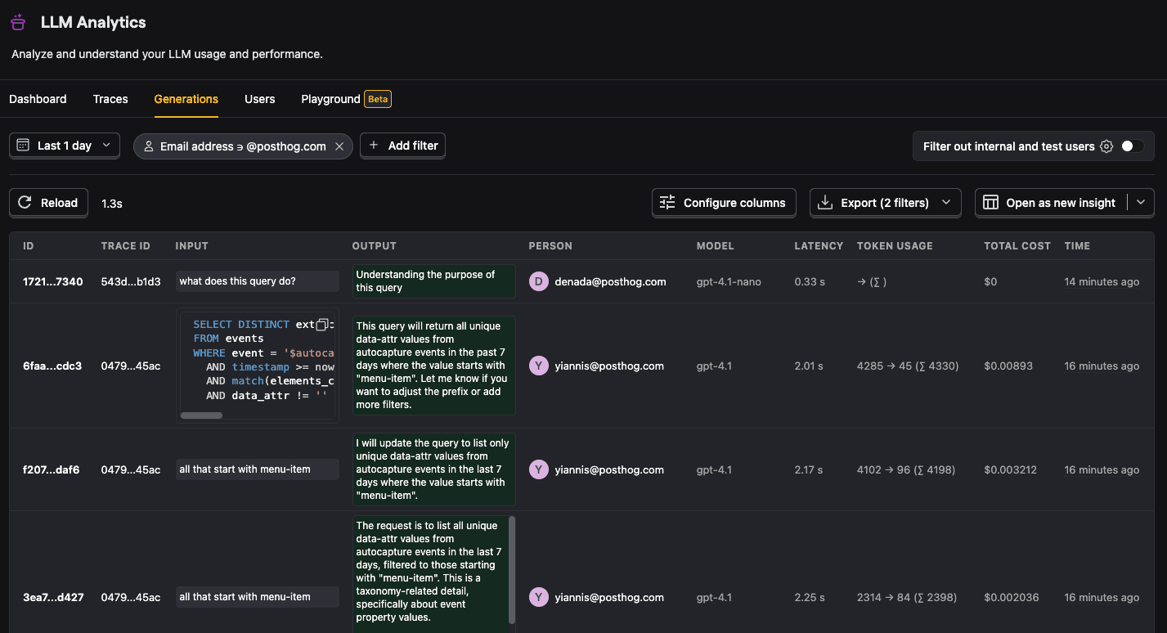Click the TOTAL COST column header
The image size is (1167, 633).
[x=1017, y=245]
